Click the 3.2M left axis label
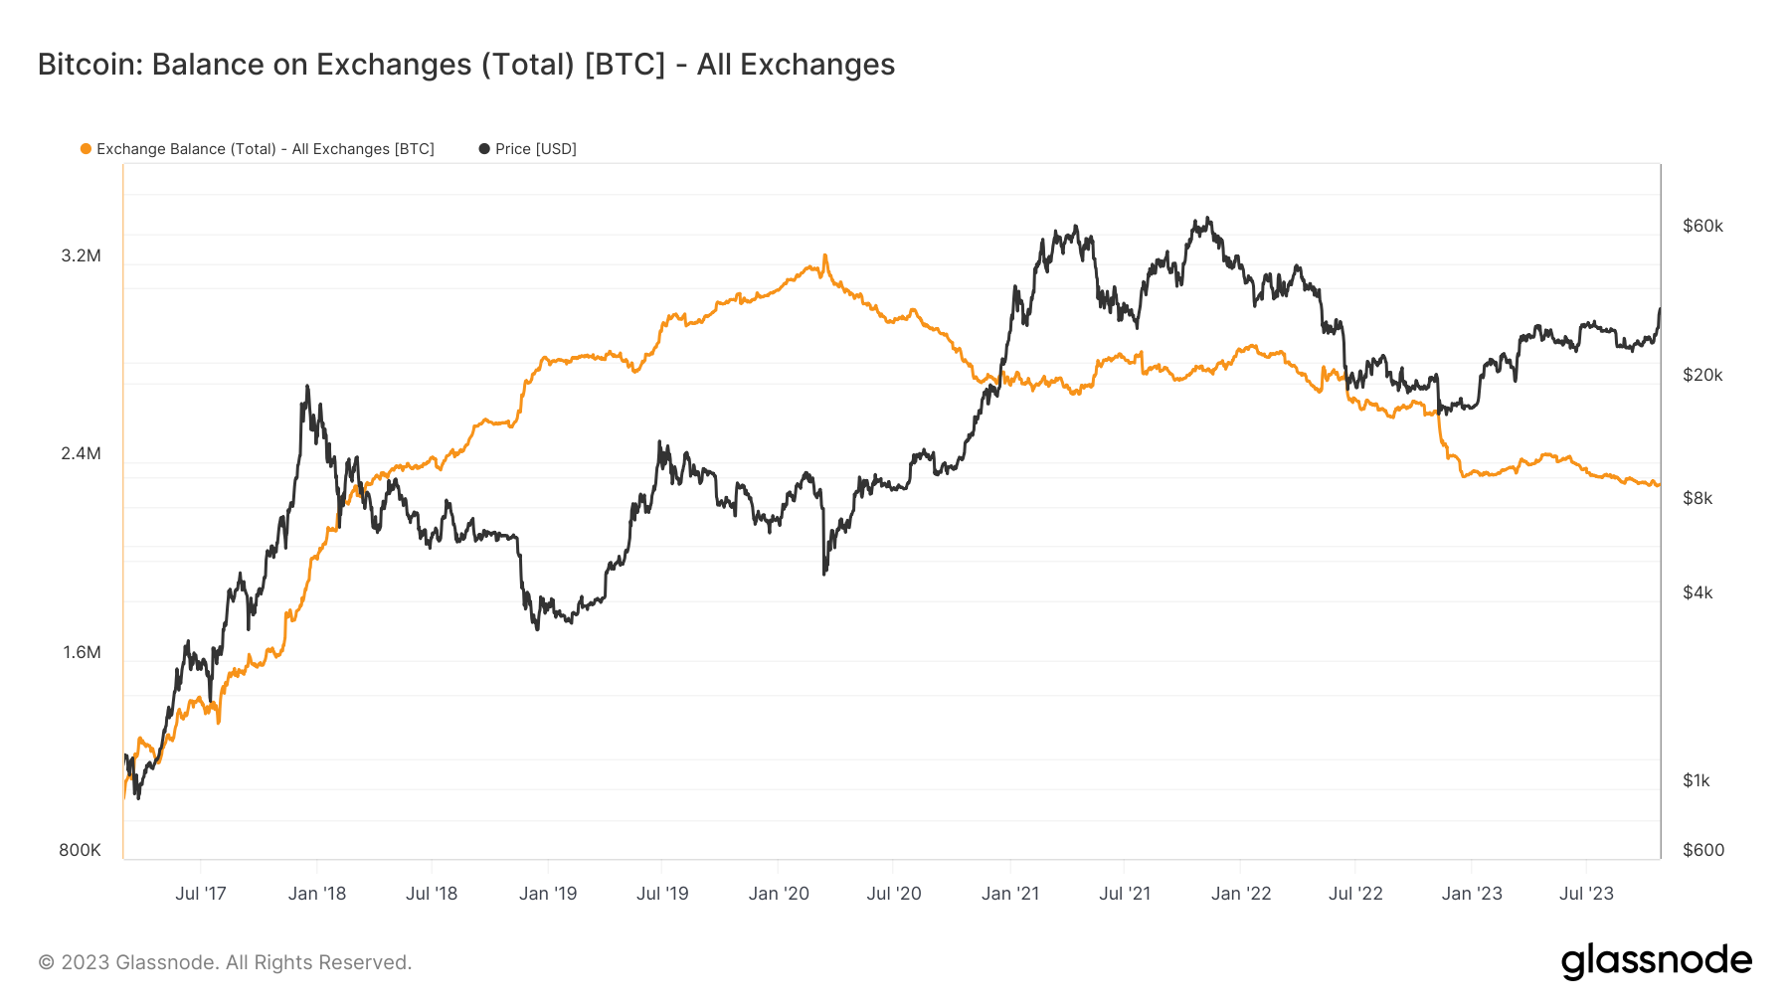 82,255
